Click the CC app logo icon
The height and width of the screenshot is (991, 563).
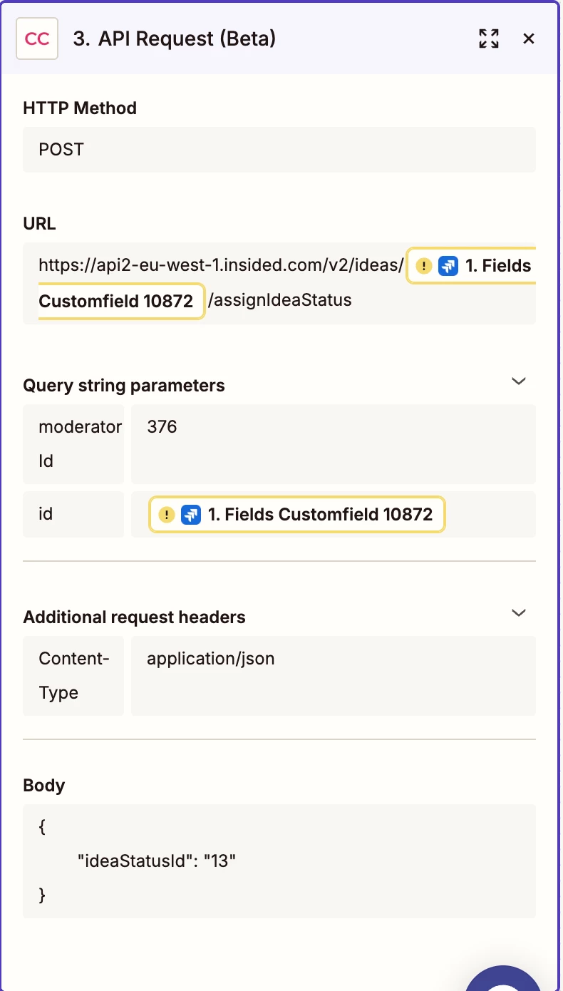click(x=37, y=38)
